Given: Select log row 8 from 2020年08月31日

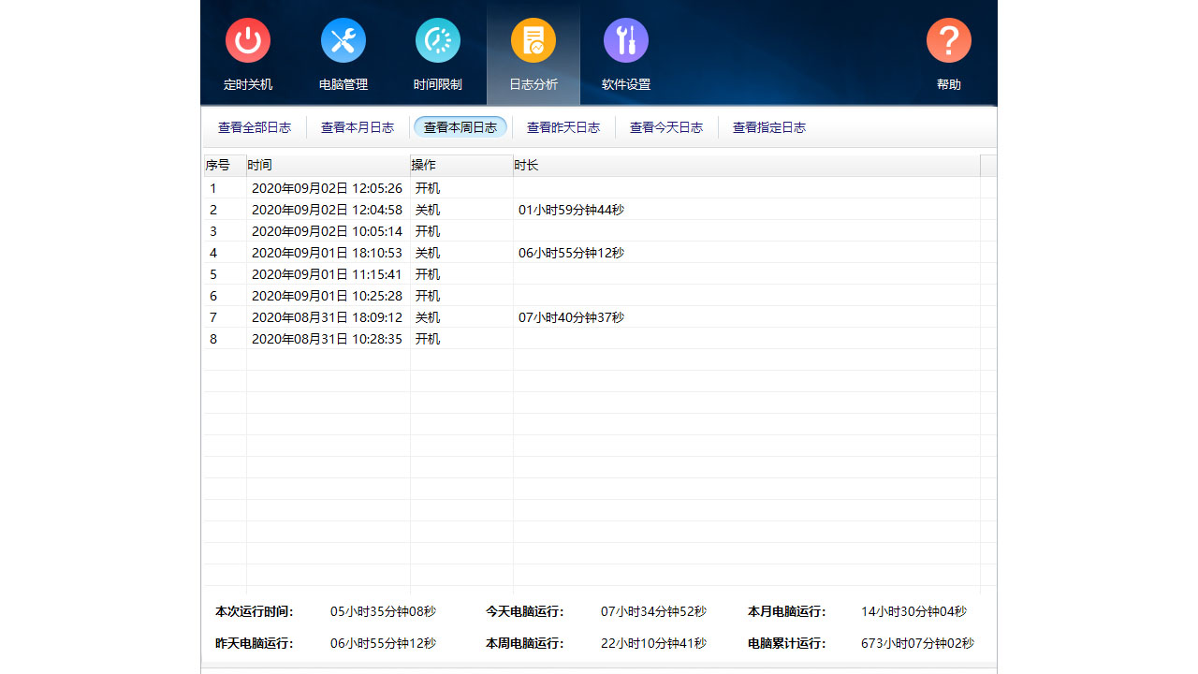Looking at the screenshot, I should pyautogui.click(x=374, y=339).
